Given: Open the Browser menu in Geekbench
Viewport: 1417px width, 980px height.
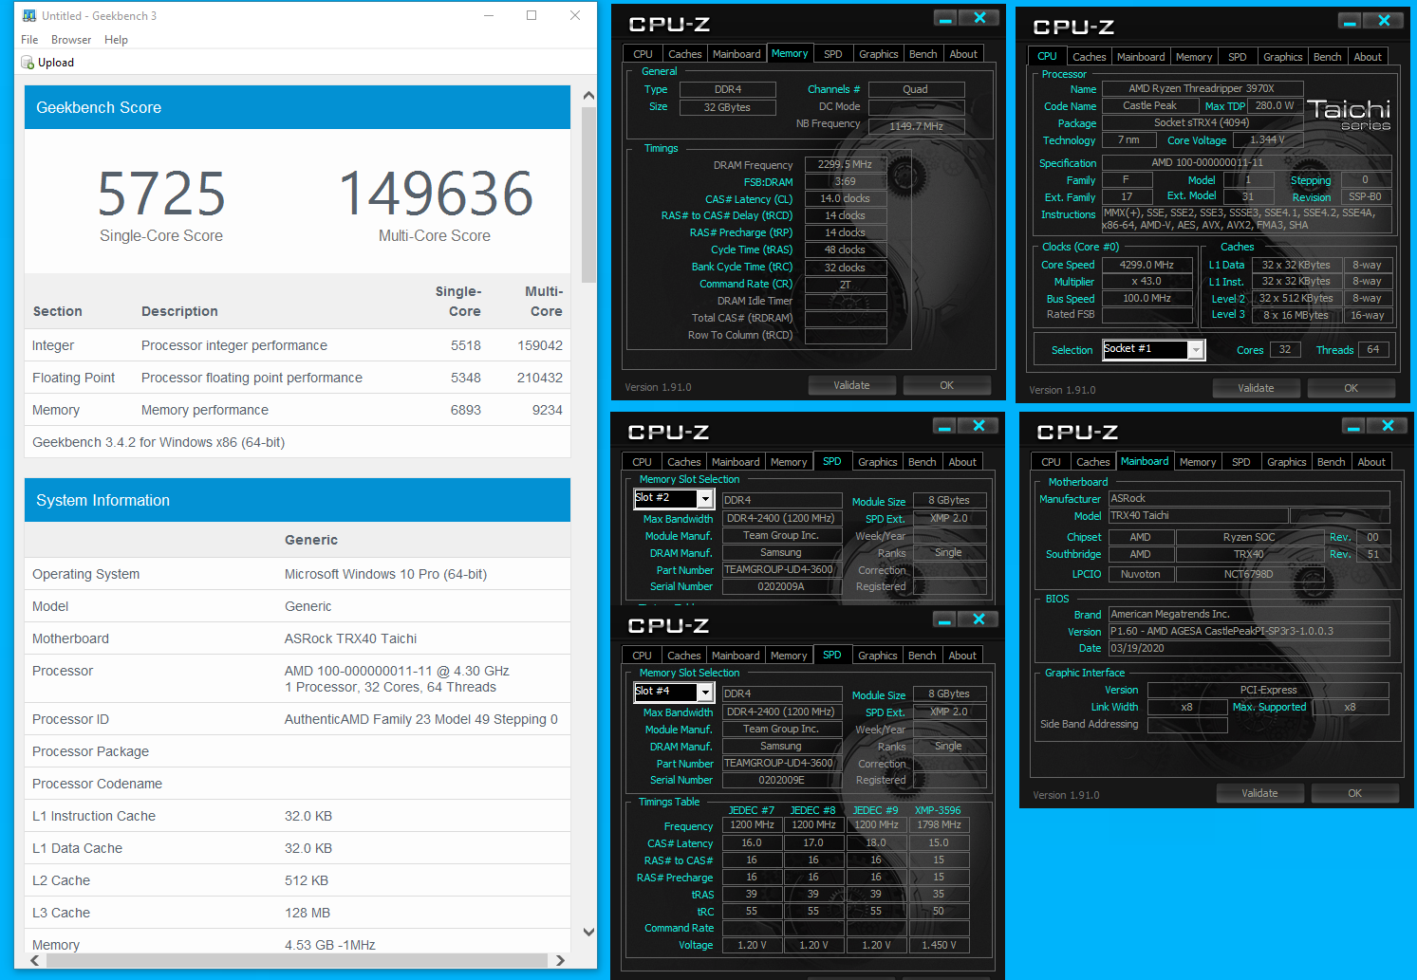Looking at the screenshot, I should pos(71,40).
